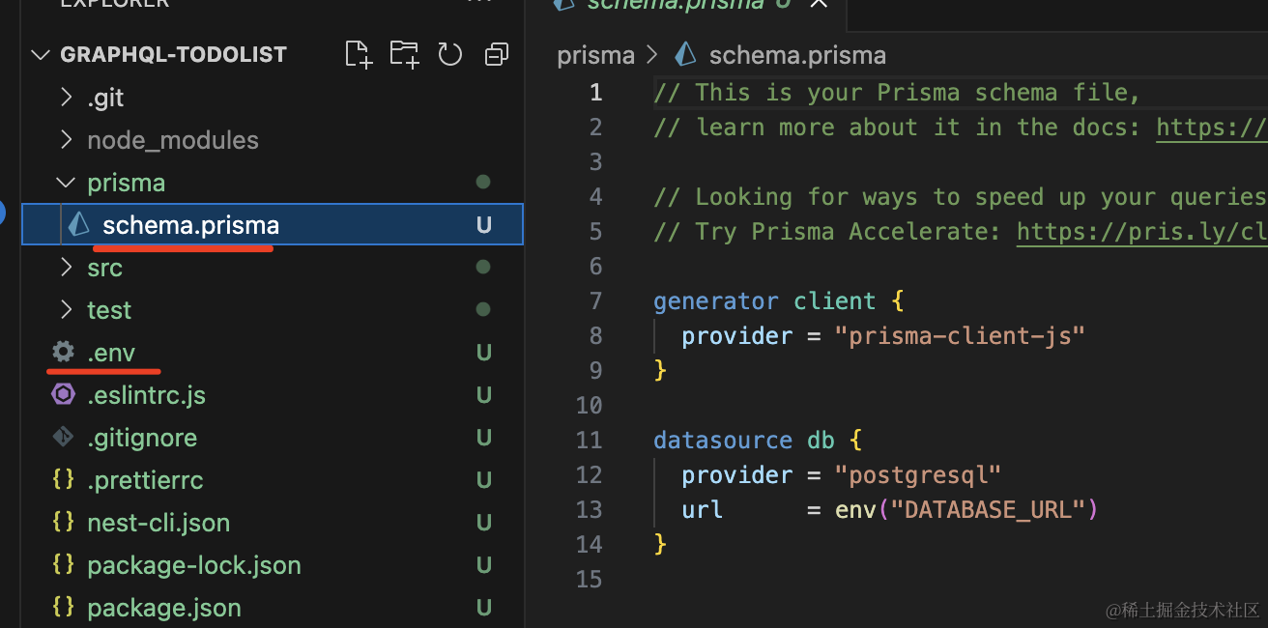Image resolution: width=1268 pixels, height=628 pixels.
Task: Click the New File icon in explorer header
Action: [x=359, y=54]
